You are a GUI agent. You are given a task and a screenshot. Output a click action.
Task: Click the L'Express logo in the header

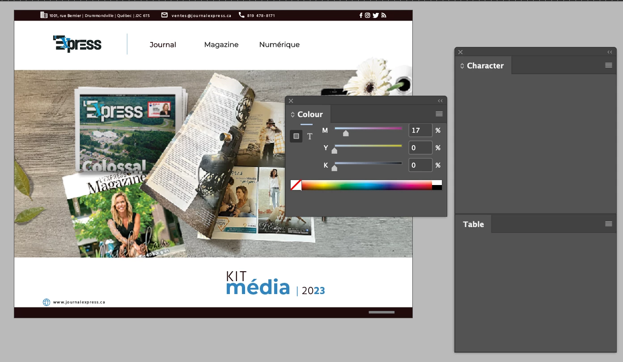77,44
